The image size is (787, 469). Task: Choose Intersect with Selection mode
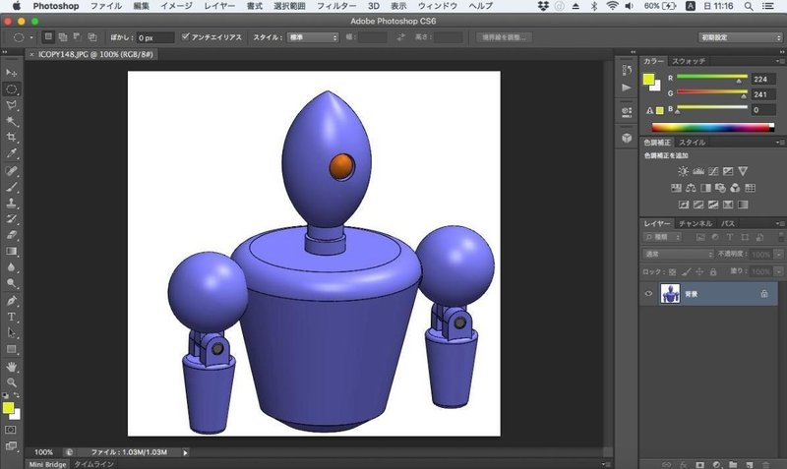pos(92,36)
